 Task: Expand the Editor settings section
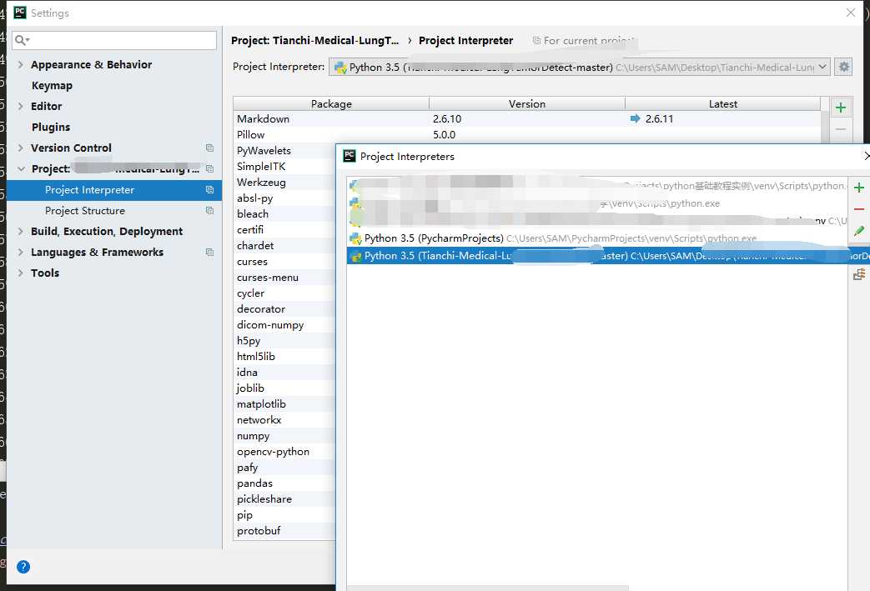[21, 106]
